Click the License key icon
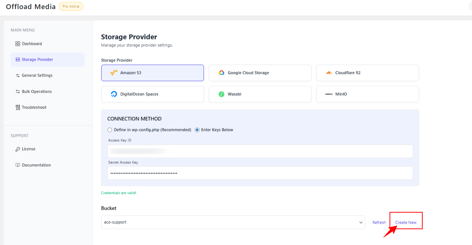 [18, 149]
